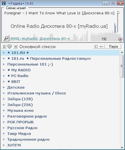This screenshot has width=125, height=150.
Task: Expand the 'My RADIO' group
Action: click(x=4, y=70)
